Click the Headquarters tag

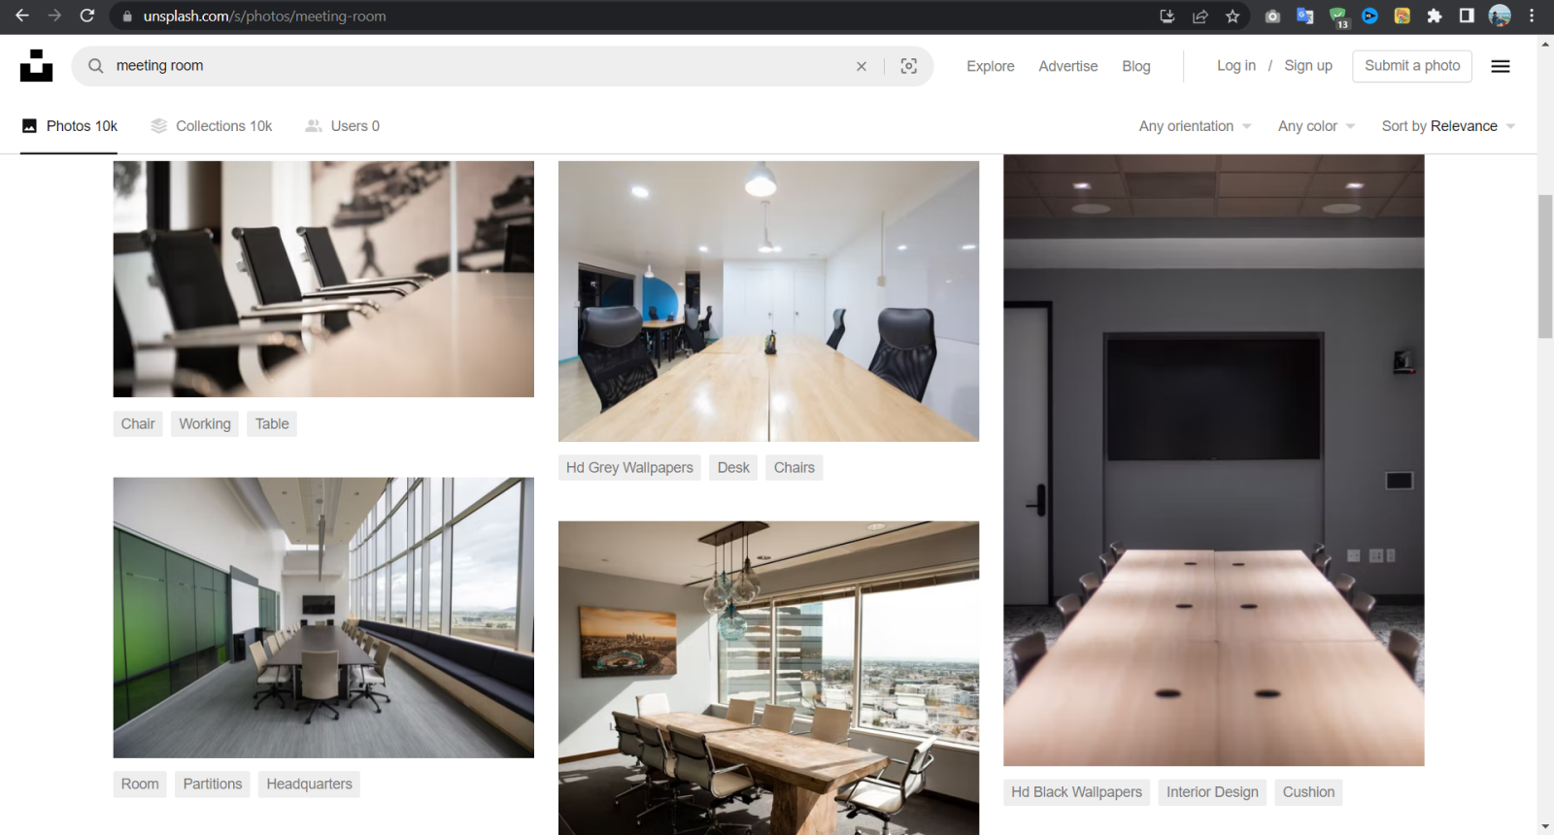[x=309, y=785]
